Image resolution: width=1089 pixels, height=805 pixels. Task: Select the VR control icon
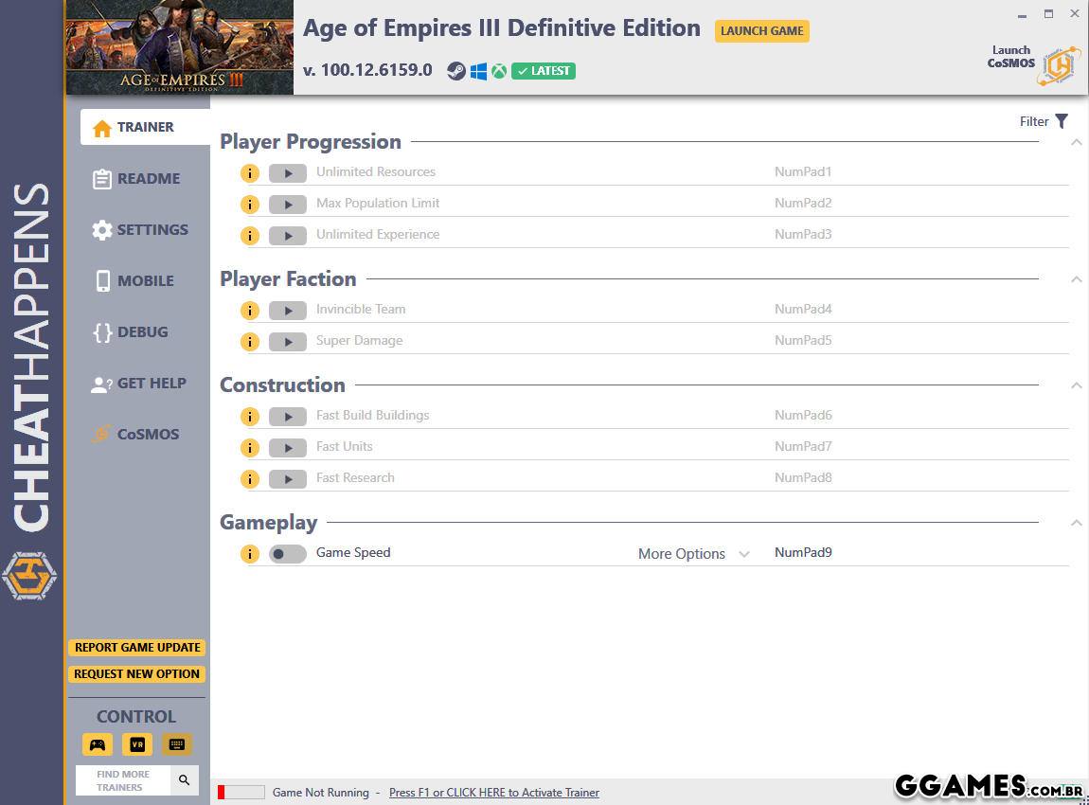tap(137, 744)
